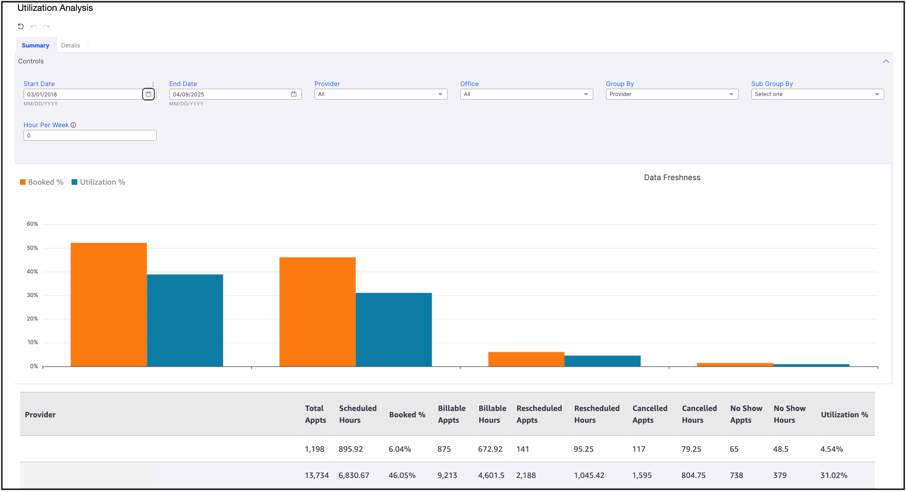Click the Booked % column header
This screenshot has height=492, width=906.
click(407, 415)
